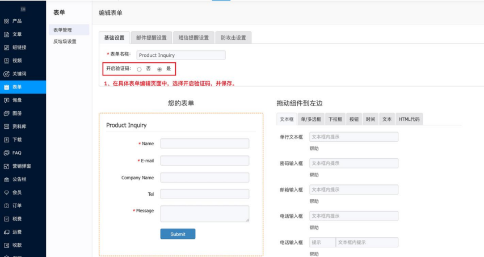Viewport: 484px width, 257px height.
Task: Open the 单/多选框 component tab
Action: [310, 119]
